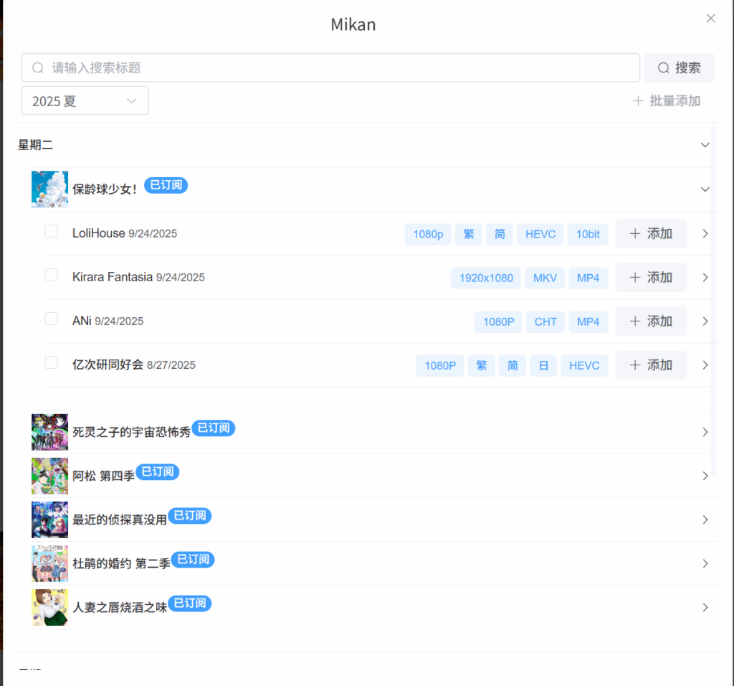The image size is (734, 686).
Task: Click the 死灵之子的宇宙恐怖秀 cover thumbnail
Action: click(49, 432)
